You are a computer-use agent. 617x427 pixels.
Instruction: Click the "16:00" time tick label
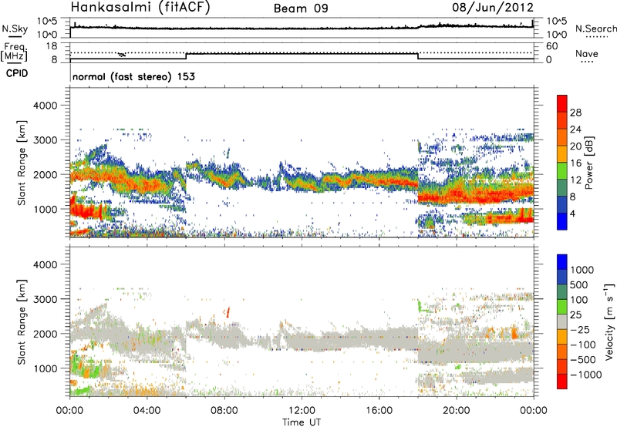tap(379, 411)
